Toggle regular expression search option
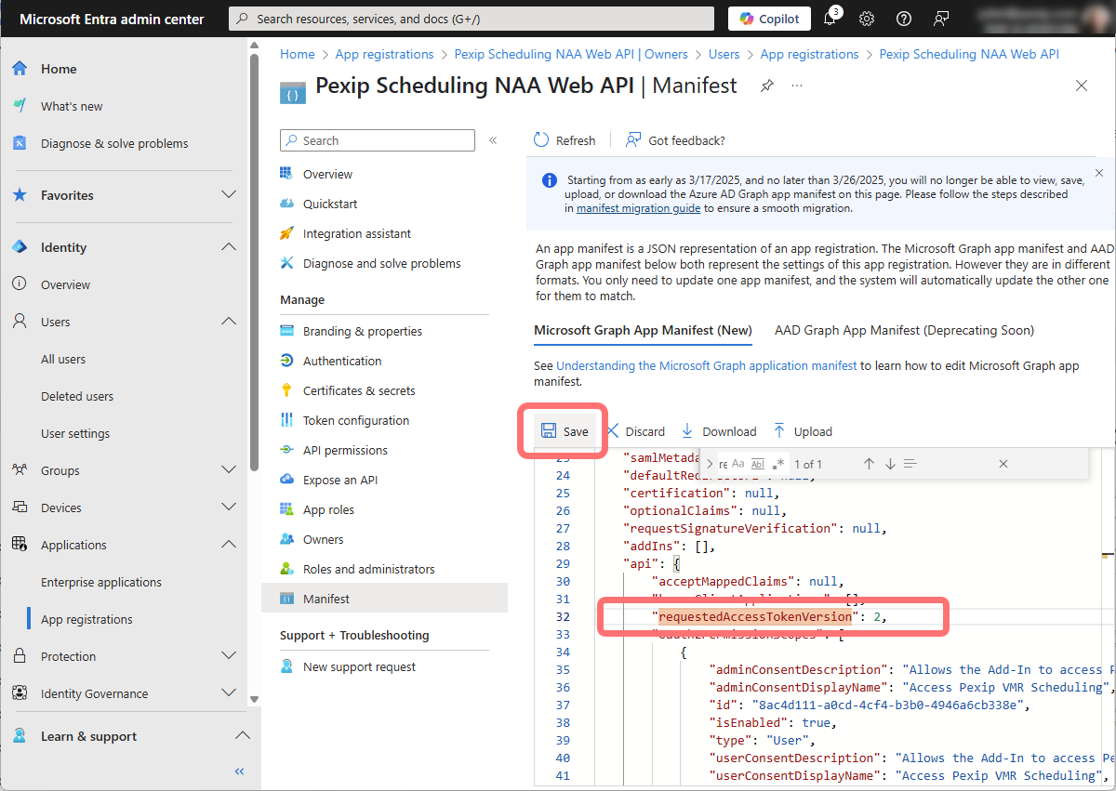1116x791 pixels. [777, 464]
